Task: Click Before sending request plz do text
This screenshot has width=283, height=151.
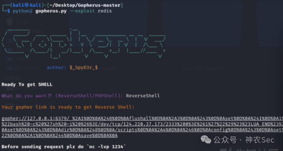Action: tap(42, 147)
